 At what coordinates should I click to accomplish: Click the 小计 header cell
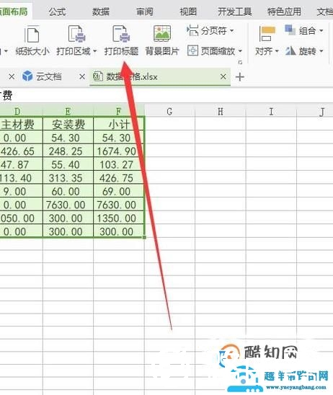point(119,124)
